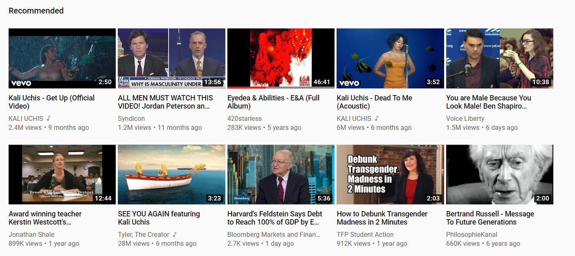The image size is (575, 256).
Task: Click the Fox News logo on Jordan Peterson thumbnail
Action: tap(124, 82)
